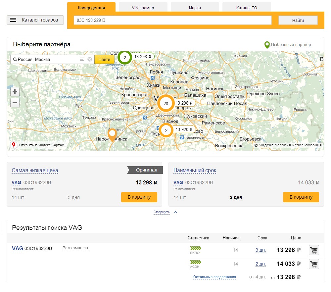Add the 14 033 ₽ row to cart
The image size is (331, 292).
coord(314,264)
